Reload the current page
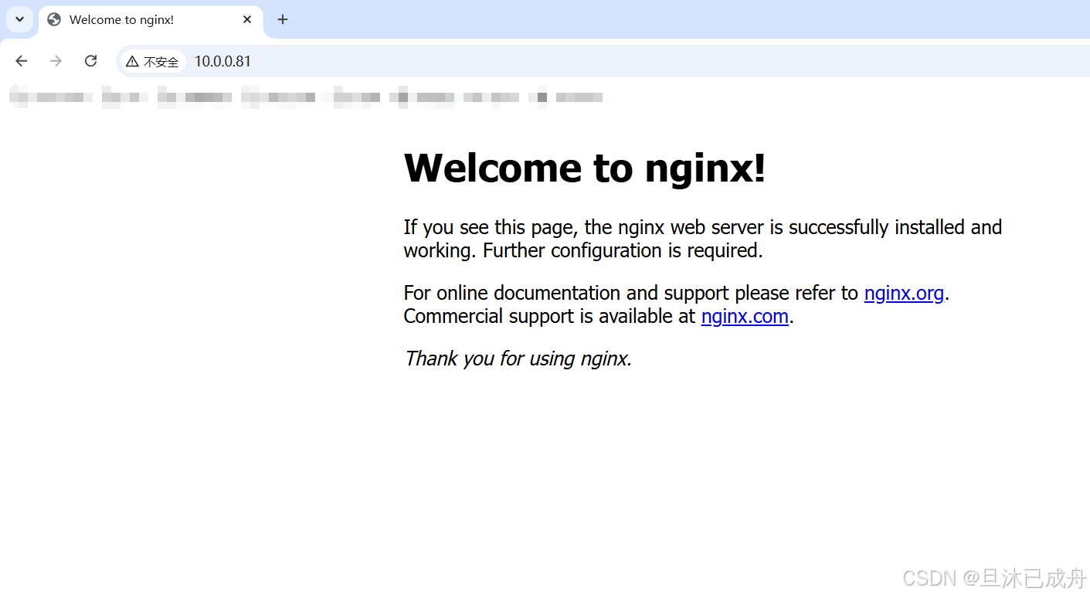This screenshot has height=598, width=1090. pos(90,61)
